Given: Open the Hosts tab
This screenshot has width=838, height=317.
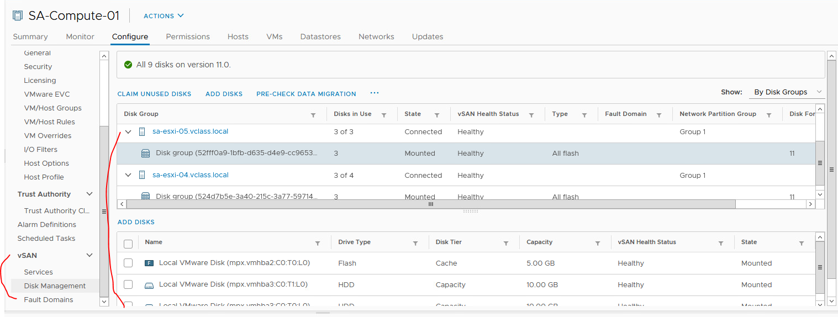Looking at the screenshot, I should click(x=238, y=36).
